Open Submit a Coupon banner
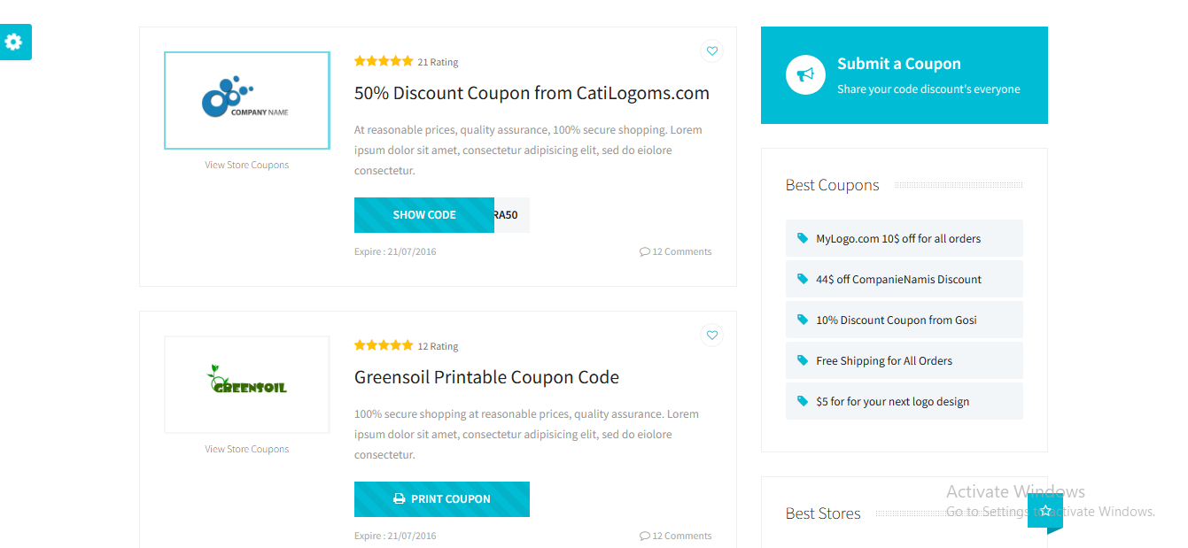The image size is (1188, 548). [x=905, y=75]
